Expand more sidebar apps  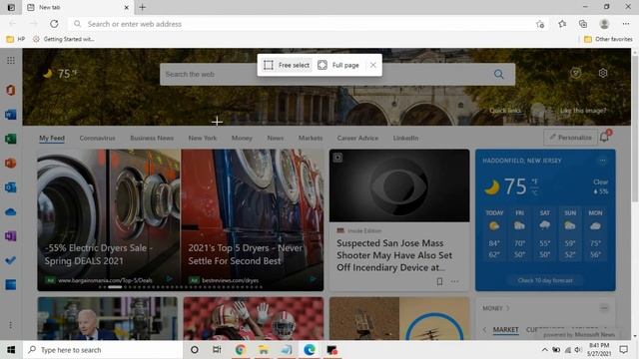coord(11,325)
